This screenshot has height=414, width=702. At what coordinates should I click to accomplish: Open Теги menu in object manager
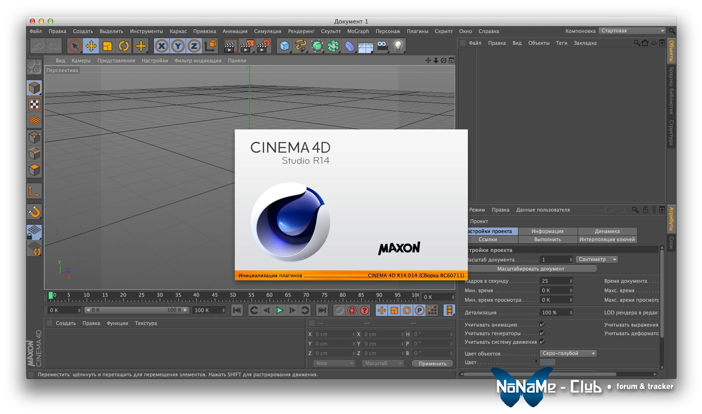(x=562, y=43)
